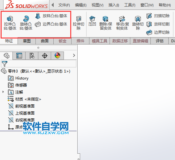Select the 注解 annotations item

[16, 92]
